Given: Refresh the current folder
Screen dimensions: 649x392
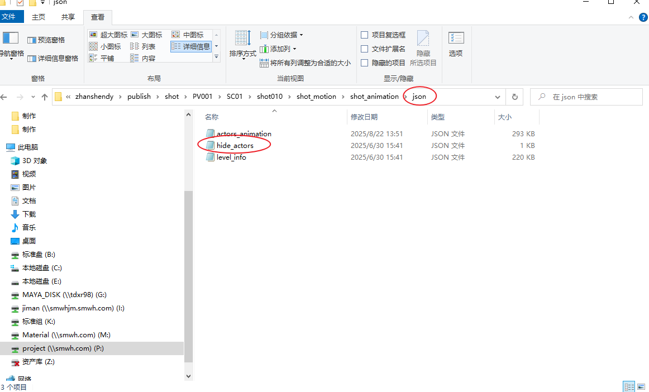Looking at the screenshot, I should [x=515, y=97].
